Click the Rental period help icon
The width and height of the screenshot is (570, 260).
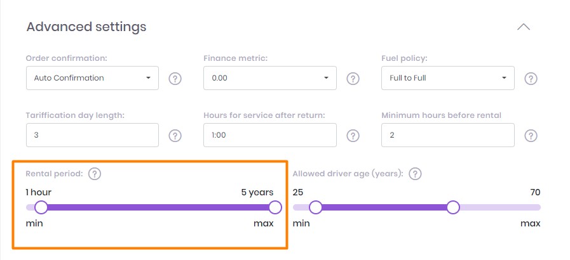95,174
